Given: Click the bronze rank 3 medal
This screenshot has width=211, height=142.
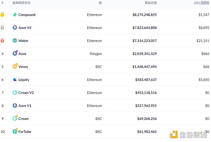Looking at the screenshot, I should pyautogui.click(x=2, y=41).
